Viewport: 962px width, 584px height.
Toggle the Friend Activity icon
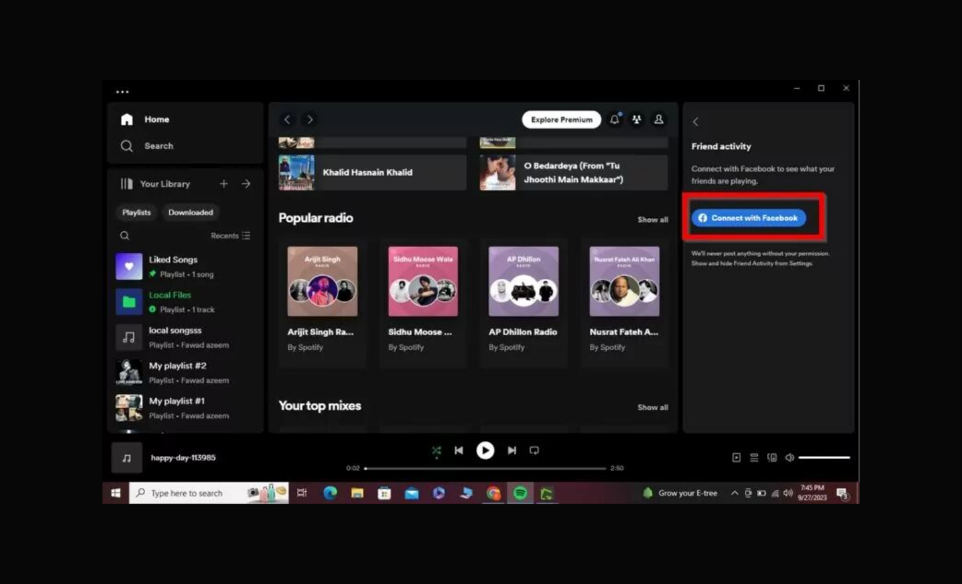tap(637, 119)
